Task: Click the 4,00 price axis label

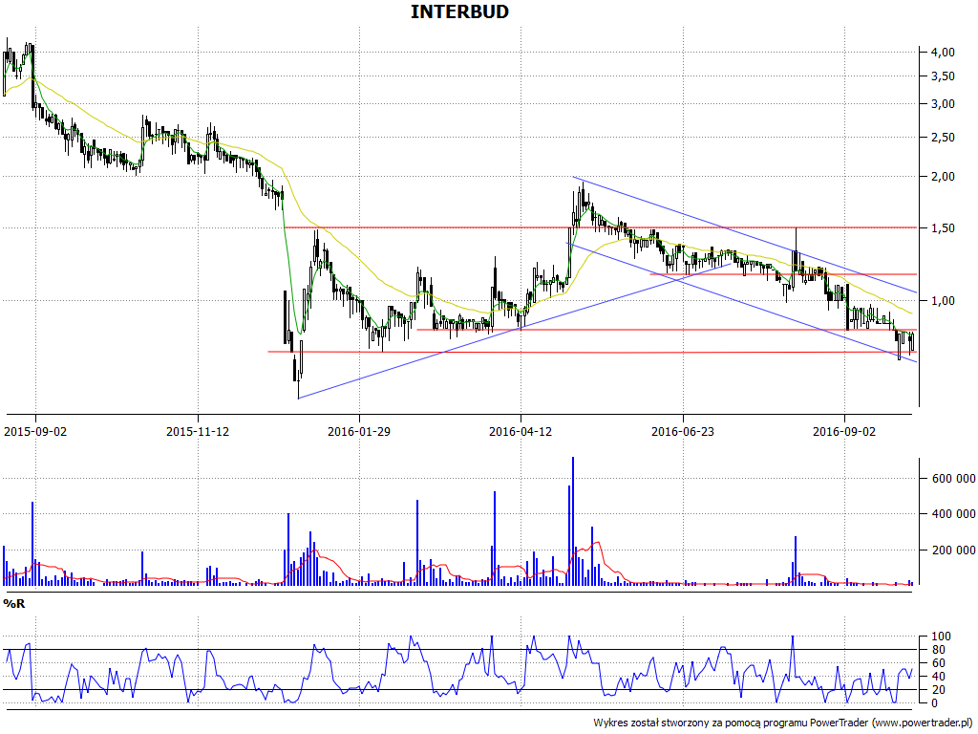Action: [943, 53]
